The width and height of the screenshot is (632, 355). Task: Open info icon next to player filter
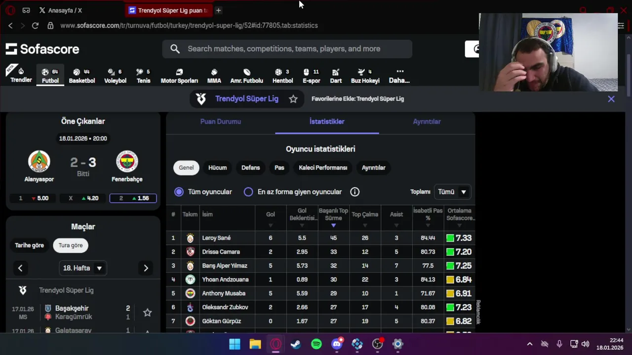(355, 192)
